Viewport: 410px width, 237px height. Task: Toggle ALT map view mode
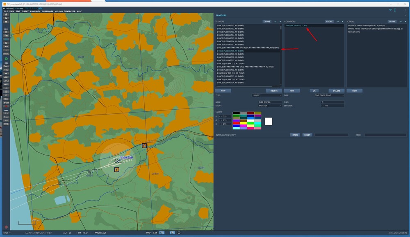coord(162,232)
